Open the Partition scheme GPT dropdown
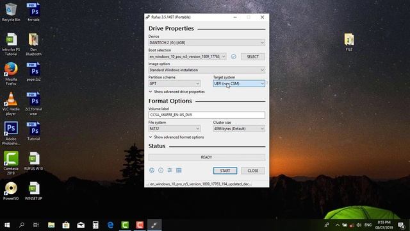This screenshot has height=231, width=410. tap(174, 83)
